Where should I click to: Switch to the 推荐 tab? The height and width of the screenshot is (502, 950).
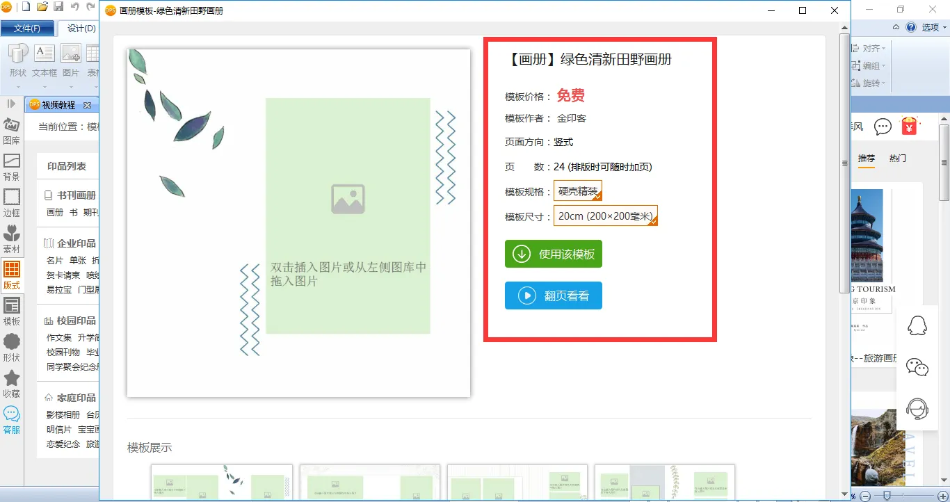[867, 159]
